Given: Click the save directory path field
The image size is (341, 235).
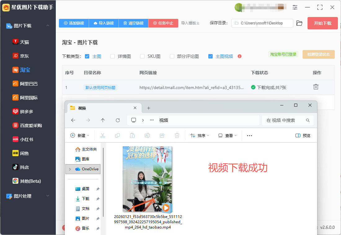Looking at the screenshot, I should coord(262,23).
